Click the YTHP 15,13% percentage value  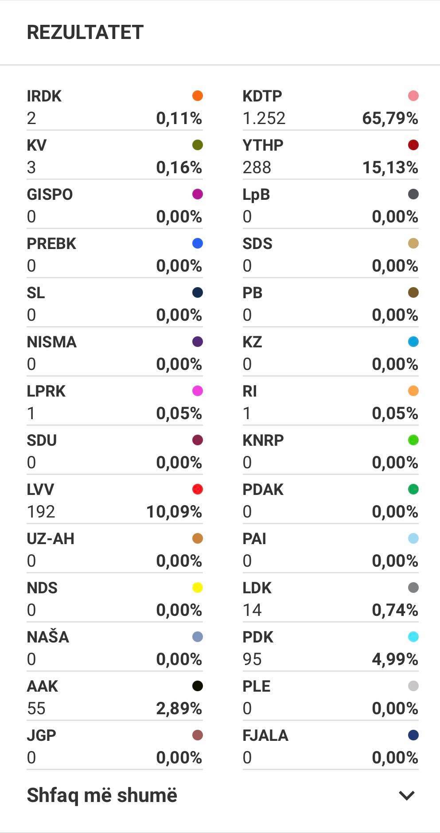tap(390, 167)
